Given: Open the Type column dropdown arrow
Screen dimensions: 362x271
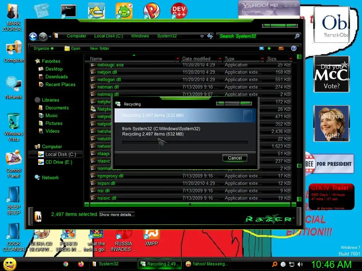Looking at the screenshot, I should (263, 59).
